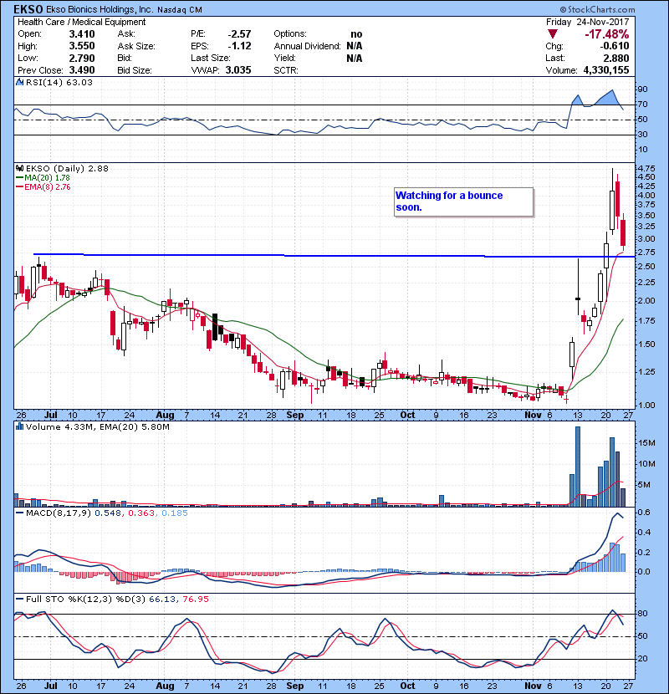
Task: Click the Yield 'N/A' value
Action: point(355,58)
